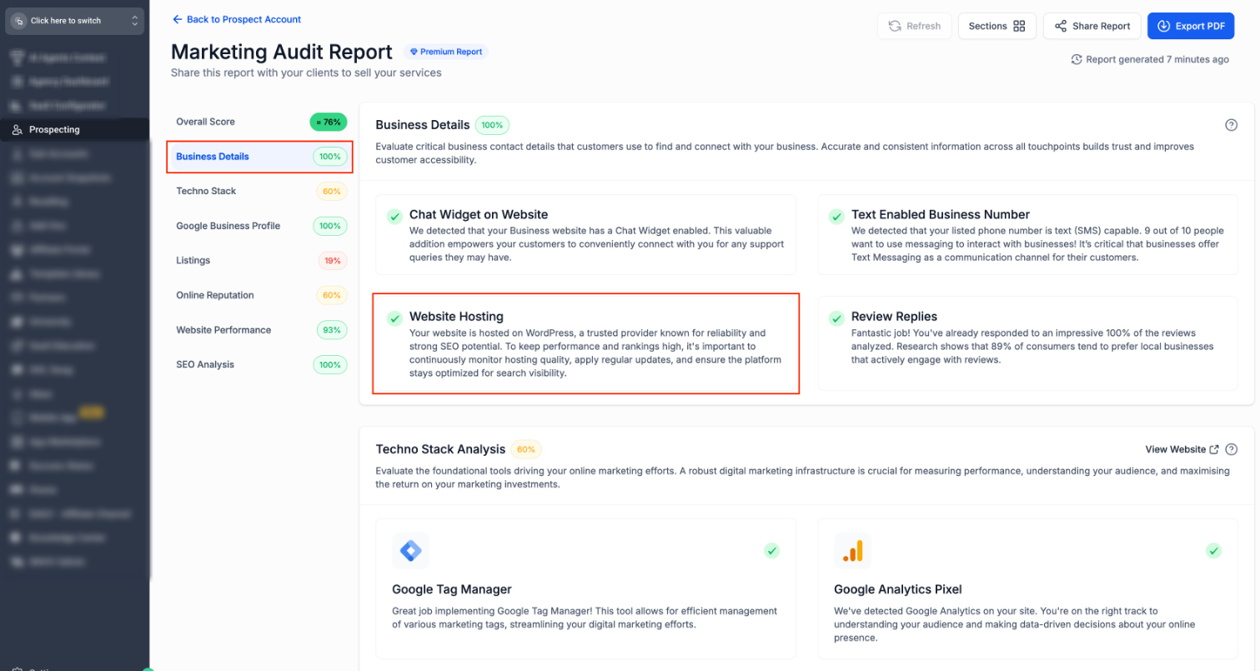Open the Online Reputation section
This screenshot has height=671, width=1260.
[x=259, y=295]
